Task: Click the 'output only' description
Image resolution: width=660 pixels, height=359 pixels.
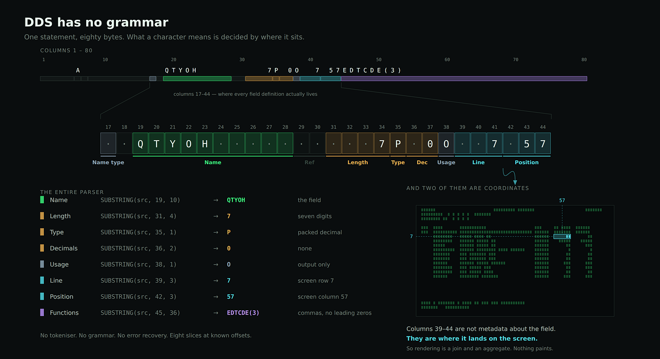Action: [x=314, y=265]
